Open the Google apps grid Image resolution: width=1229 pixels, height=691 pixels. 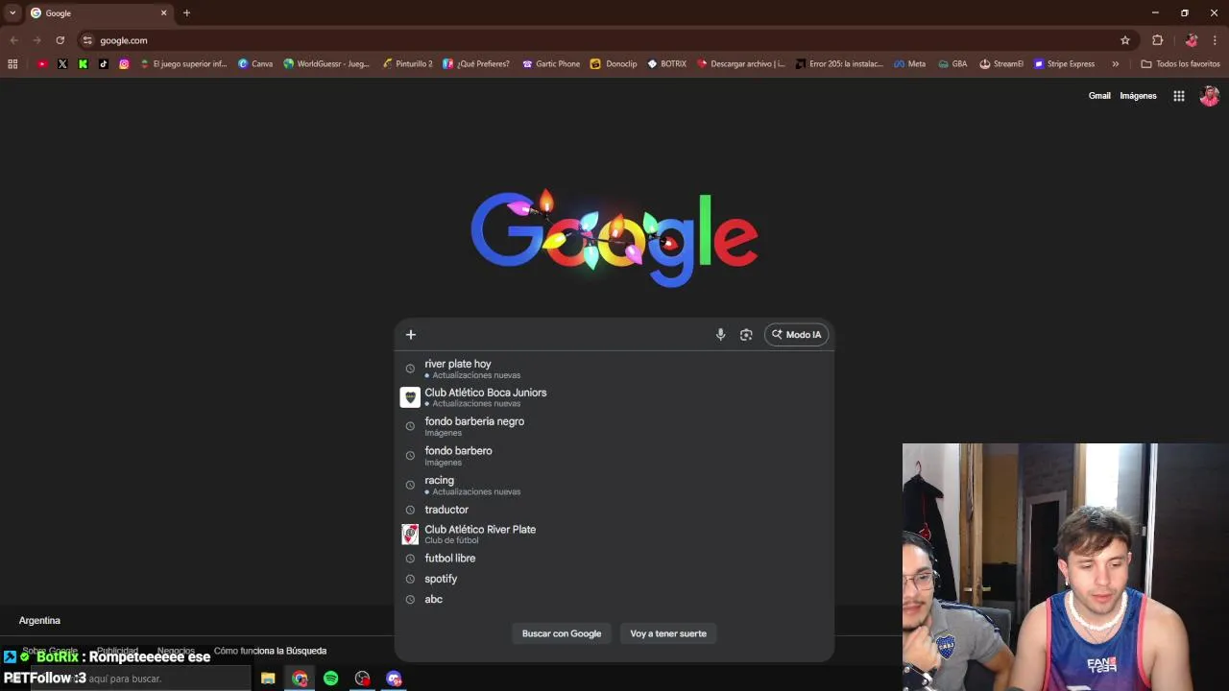point(1179,96)
